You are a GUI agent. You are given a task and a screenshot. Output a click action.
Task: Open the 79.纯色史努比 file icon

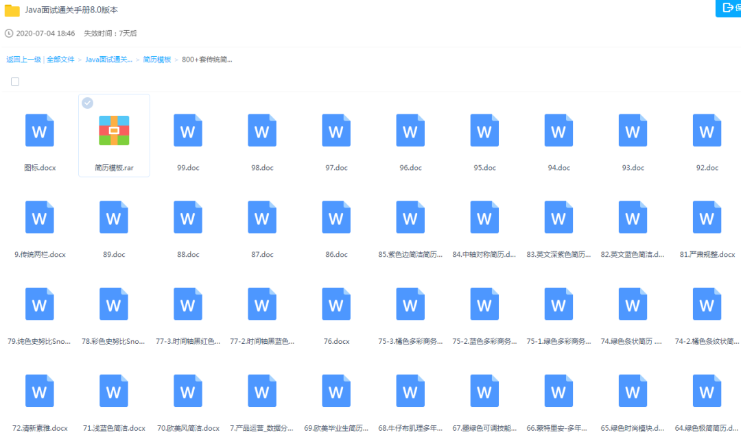(40, 304)
